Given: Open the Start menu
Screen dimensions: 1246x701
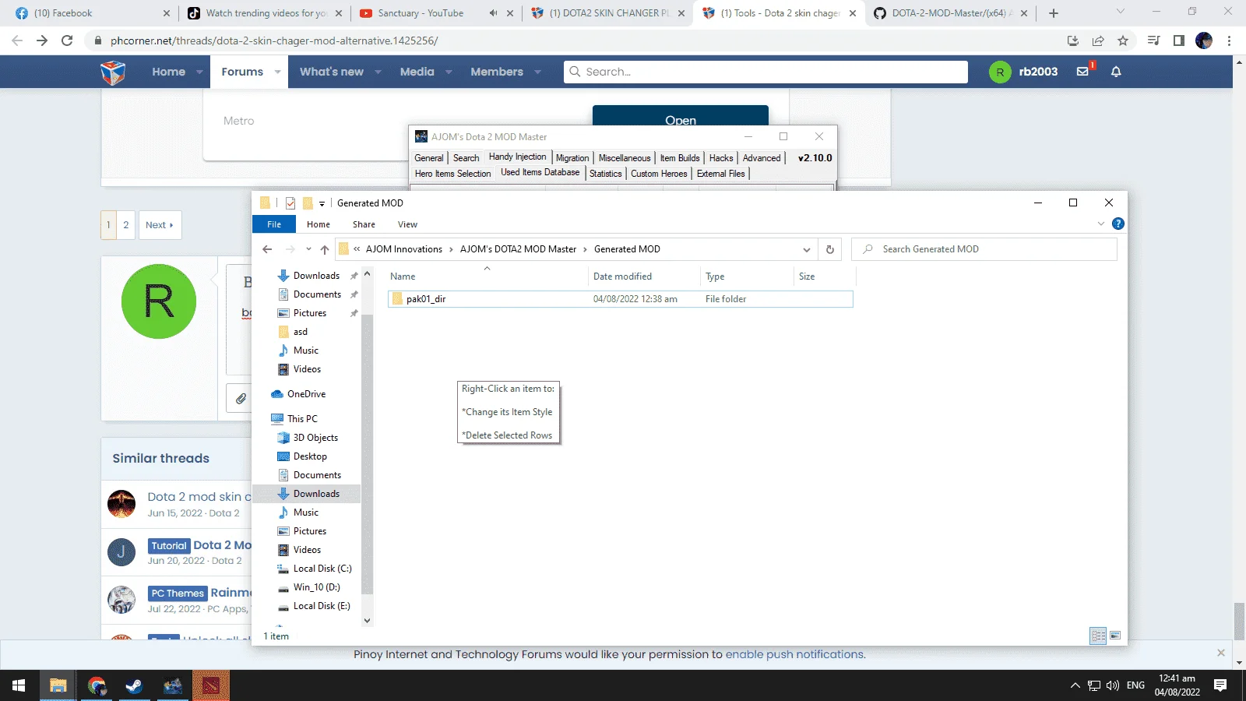Looking at the screenshot, I should (19, 685).
